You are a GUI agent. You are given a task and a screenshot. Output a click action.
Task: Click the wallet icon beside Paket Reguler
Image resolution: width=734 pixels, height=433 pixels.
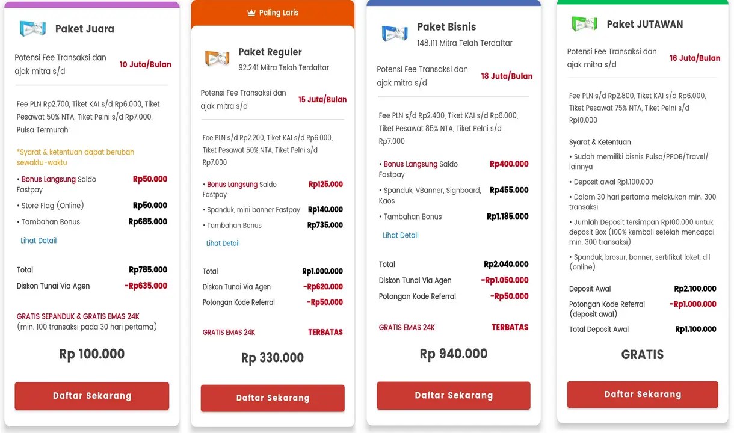(217, 58)
